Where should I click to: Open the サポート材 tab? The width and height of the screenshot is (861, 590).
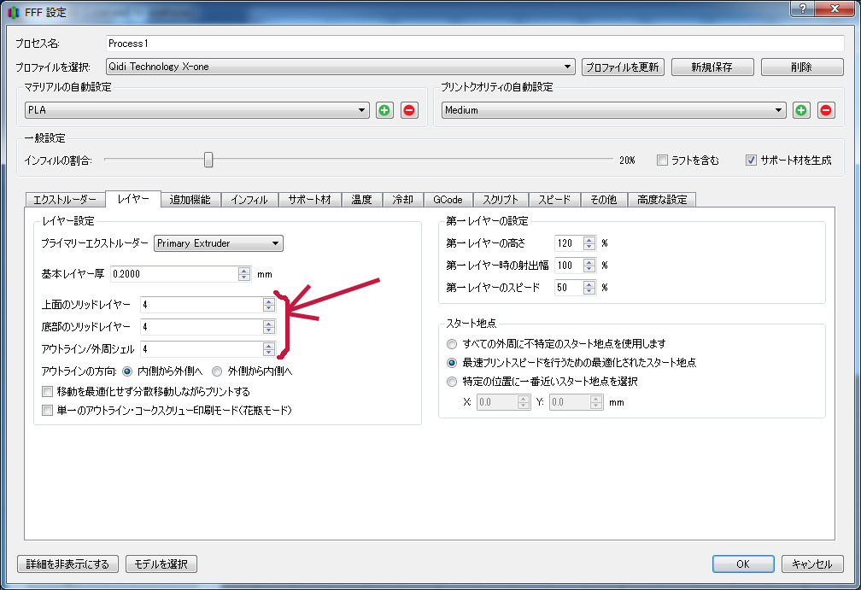click(x=309, y=200)
